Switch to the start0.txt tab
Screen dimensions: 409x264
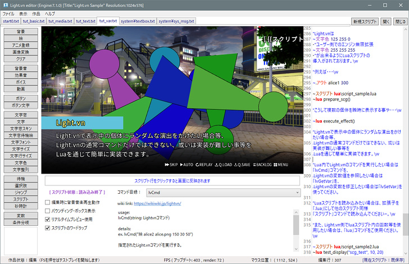point(11,21)
